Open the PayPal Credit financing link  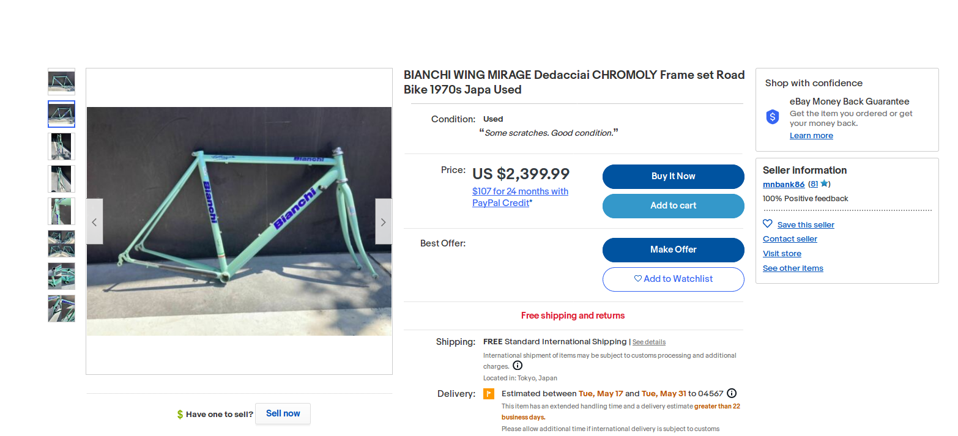click(x=520, y=197)
